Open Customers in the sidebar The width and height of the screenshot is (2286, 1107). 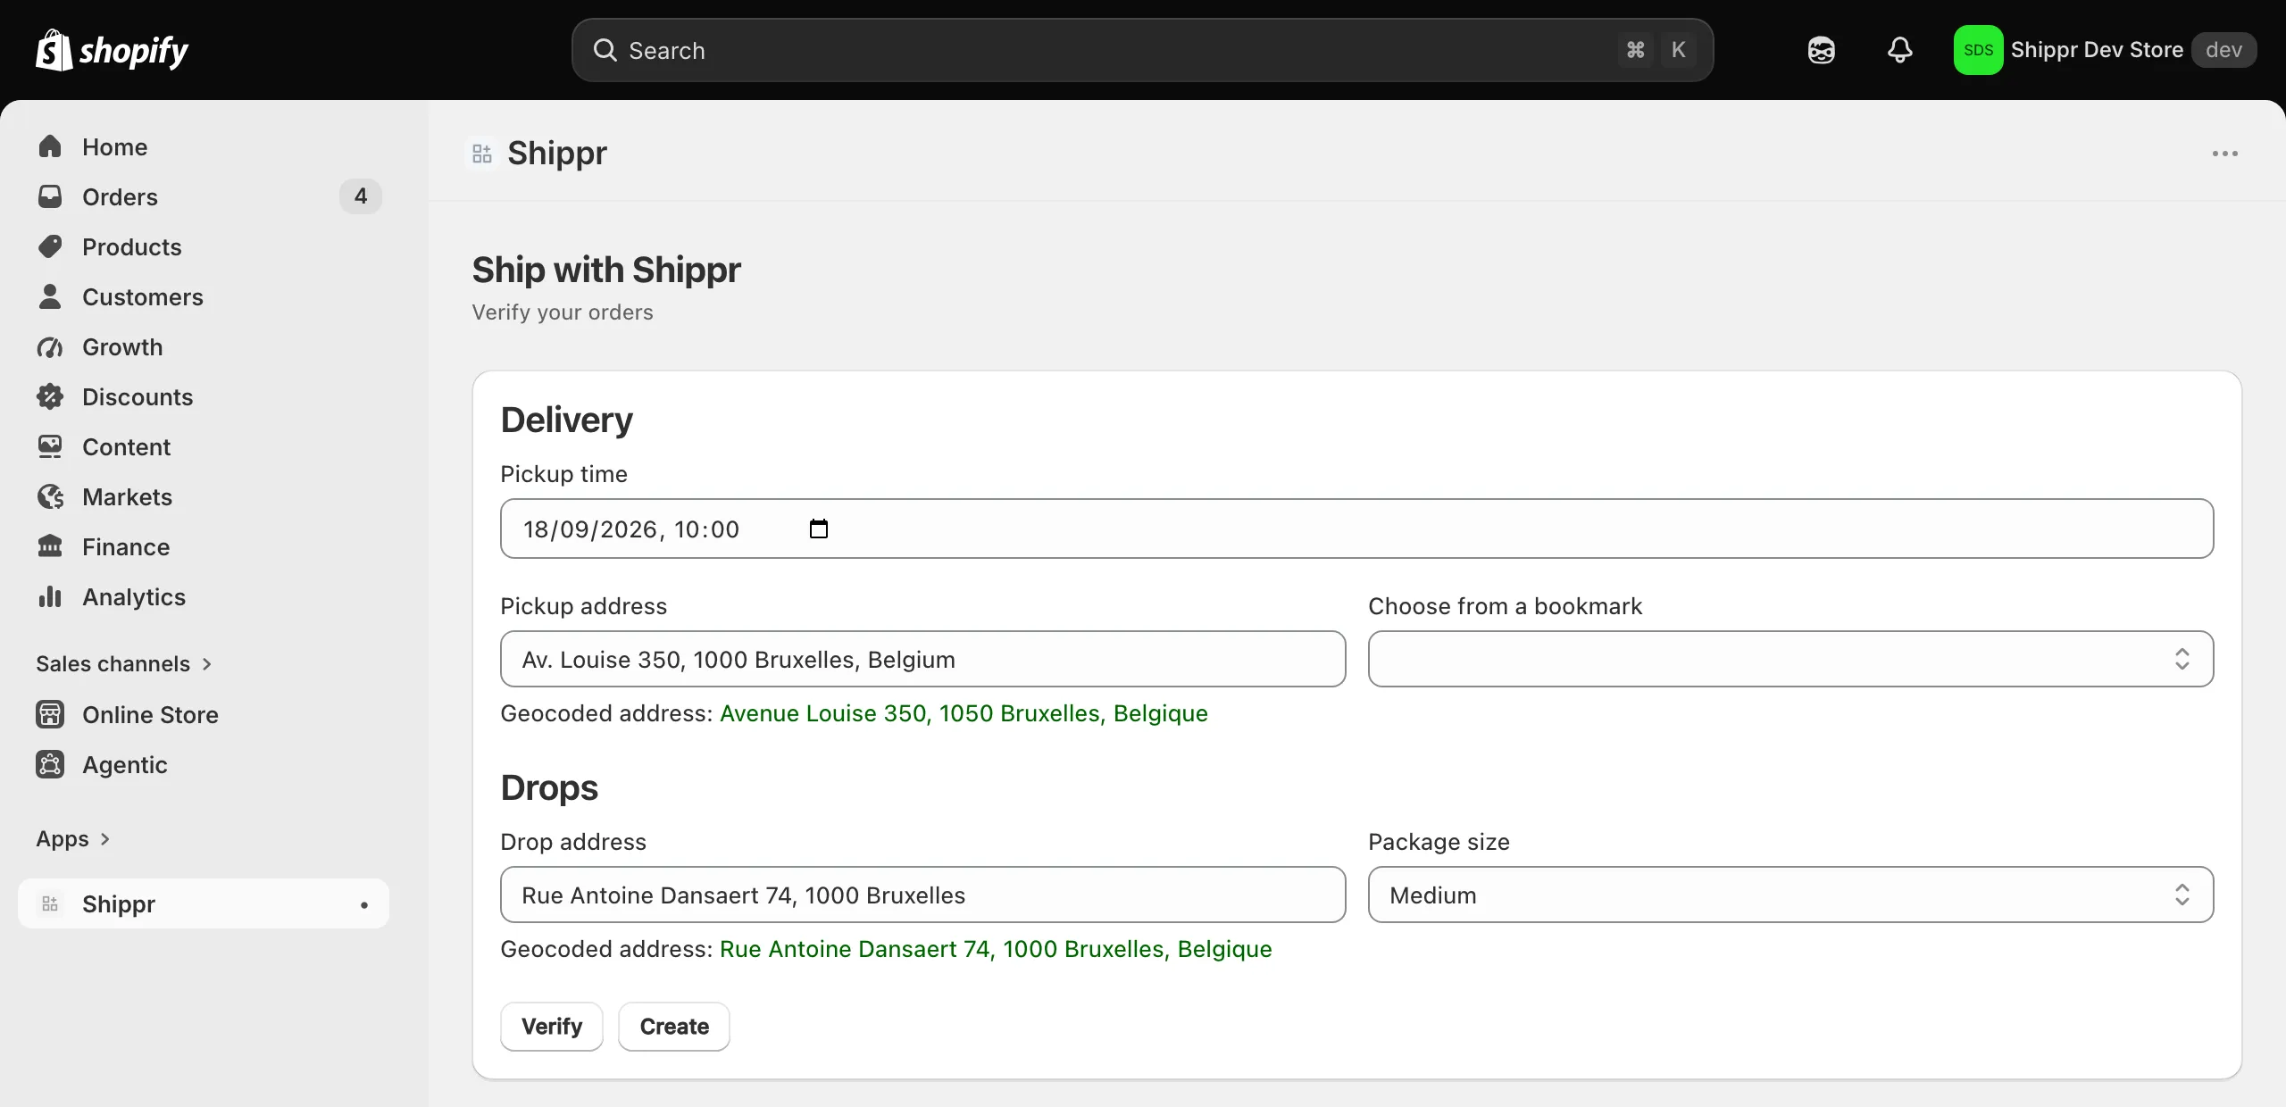tap(204, 296)
